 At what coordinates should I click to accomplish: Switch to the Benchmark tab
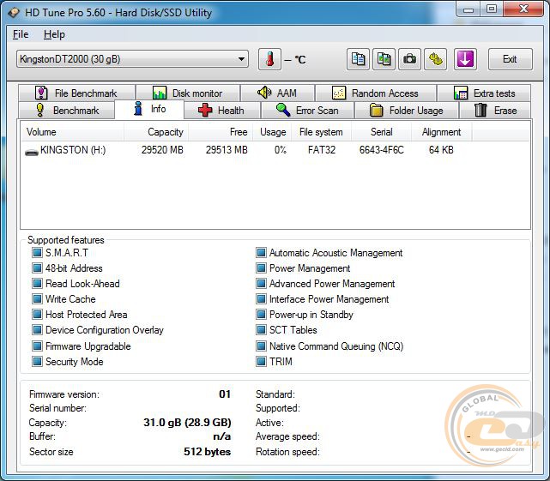tap(67, 111)
